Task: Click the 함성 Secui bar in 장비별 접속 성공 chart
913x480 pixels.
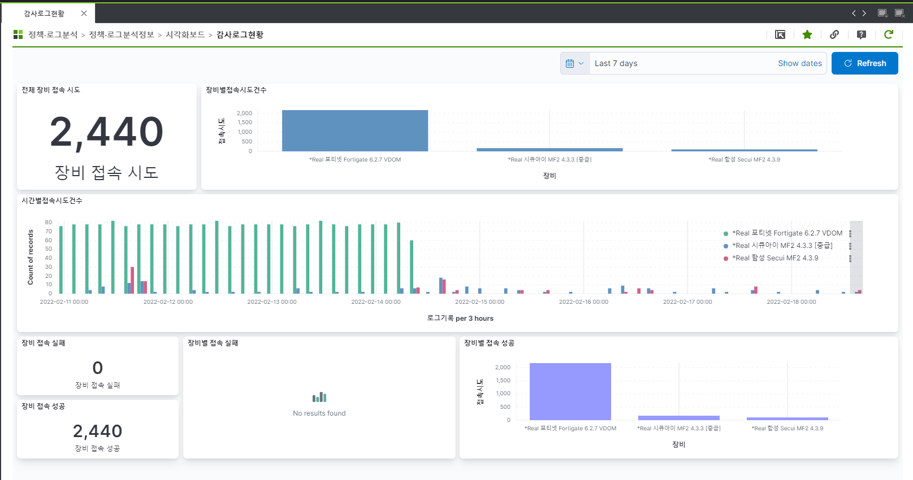Action: point(787,419)
